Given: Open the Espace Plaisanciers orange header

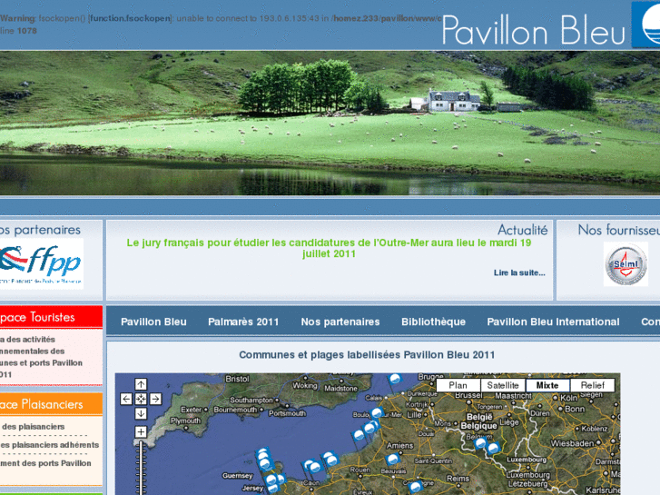Looking at the screenshot, I should (x=51, y=404).
